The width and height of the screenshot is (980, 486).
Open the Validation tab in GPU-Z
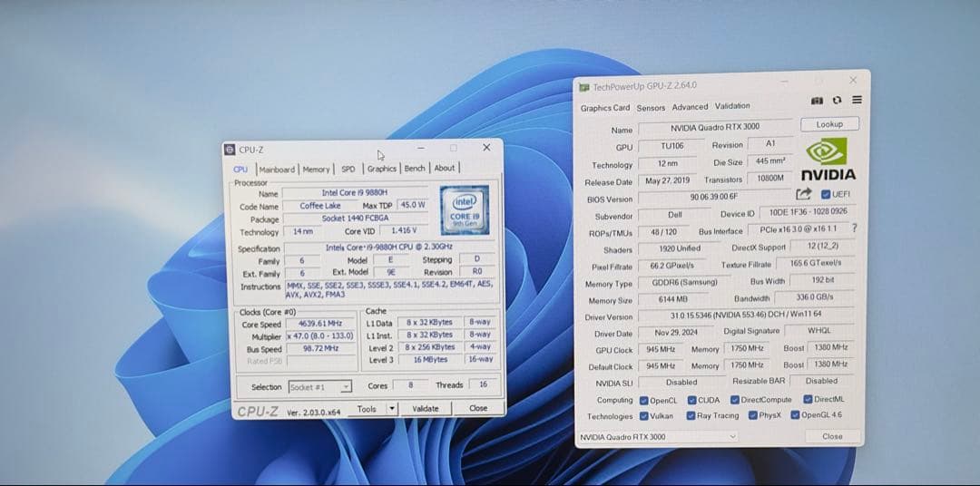[x=732, y=106]
